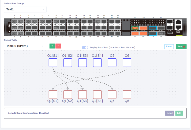The image size is (191, 130).
Task: Select the Q1 QSFP port with green connector
Action: [x=135, y=28]
